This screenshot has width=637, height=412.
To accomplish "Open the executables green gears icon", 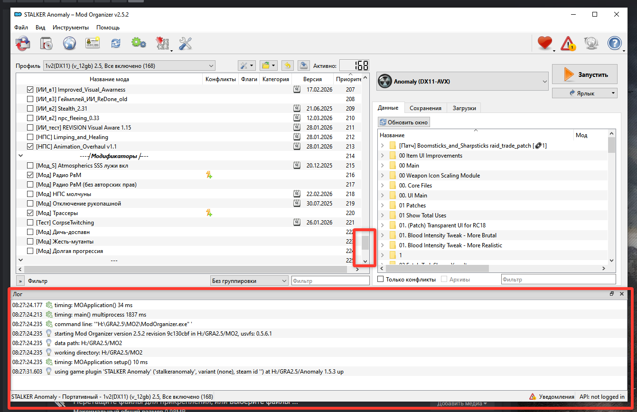I will click(139, 44).
